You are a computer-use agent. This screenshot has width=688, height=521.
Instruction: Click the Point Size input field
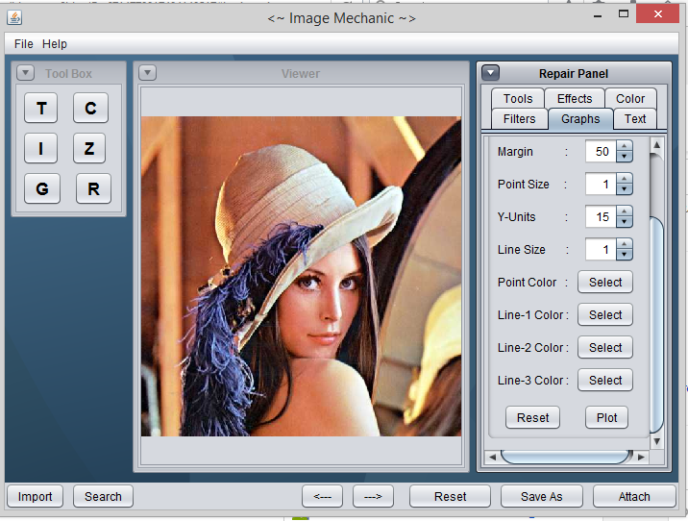pos(602,184)
